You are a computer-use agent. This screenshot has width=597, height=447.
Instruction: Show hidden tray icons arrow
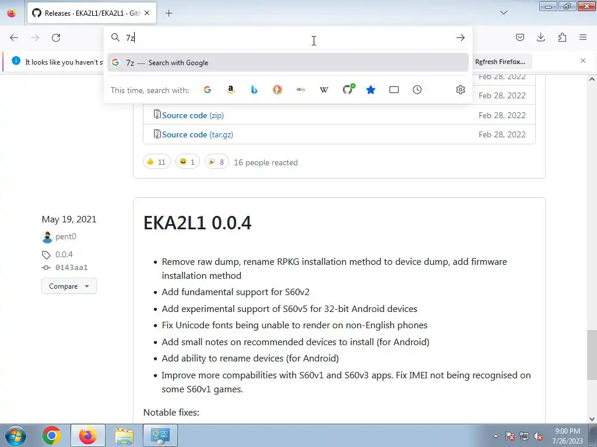(496, 436)
